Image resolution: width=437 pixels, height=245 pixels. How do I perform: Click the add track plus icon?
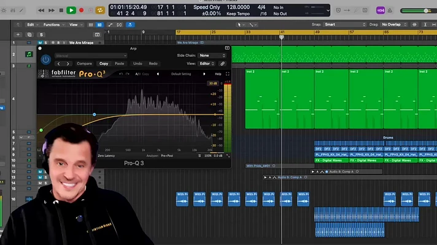(18, 35)
